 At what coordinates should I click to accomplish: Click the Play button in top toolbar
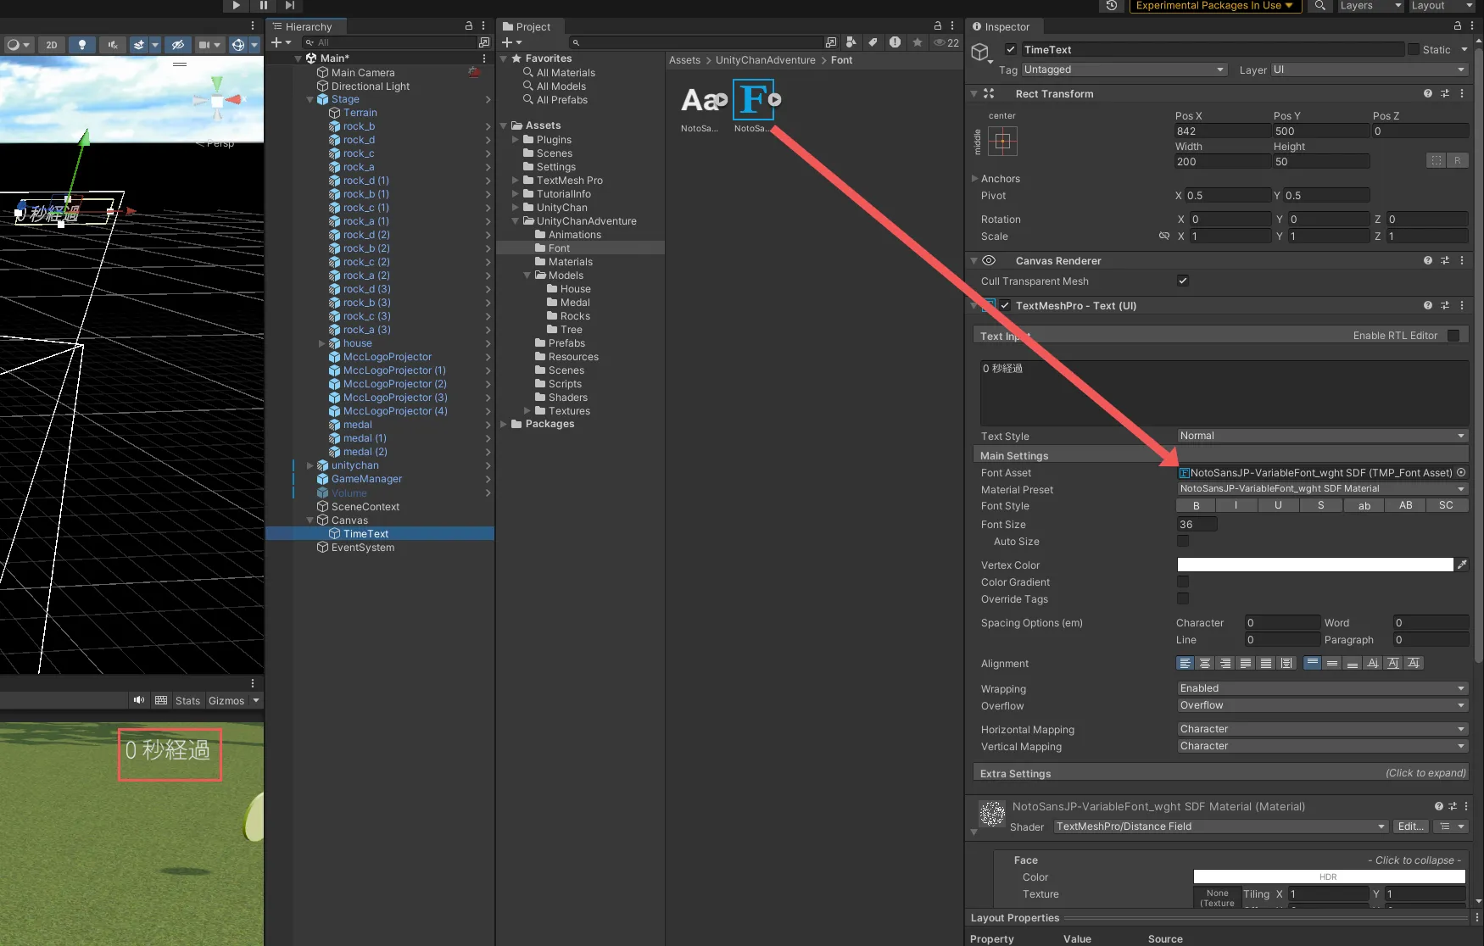[x=236, y=5]
